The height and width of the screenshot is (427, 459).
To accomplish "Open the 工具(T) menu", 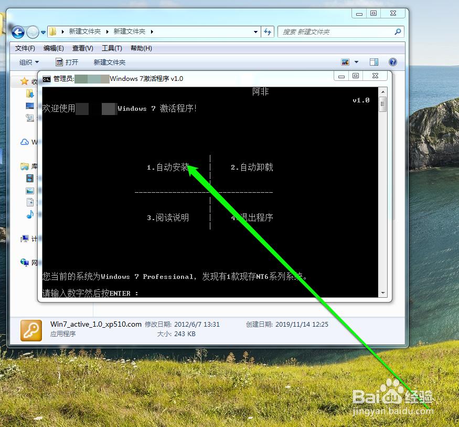I will coord(112,48).
